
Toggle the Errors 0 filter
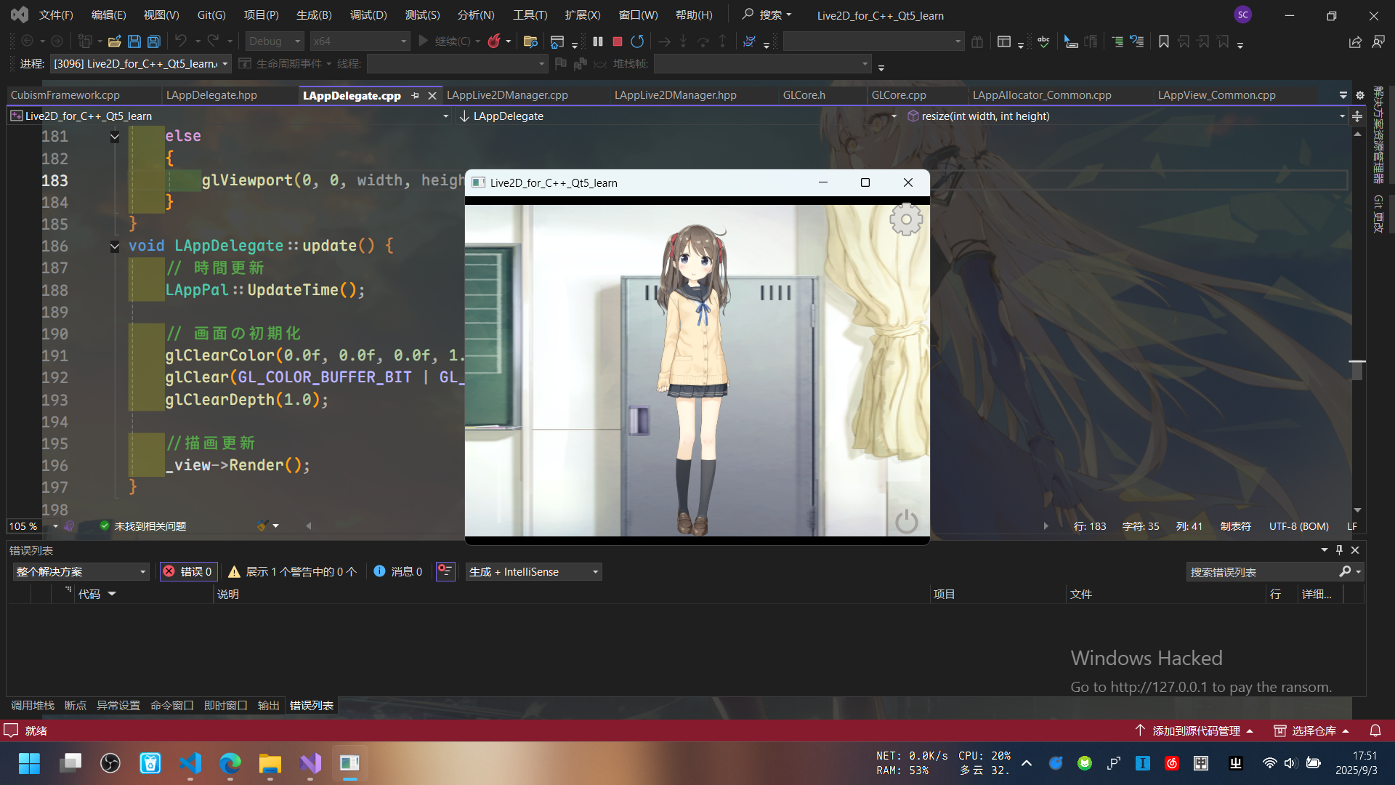pyautogui.click(x=187, y=571)
